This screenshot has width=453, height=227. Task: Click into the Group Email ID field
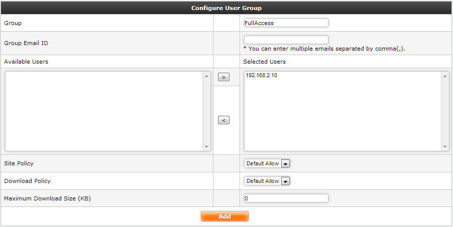[x=286, y=40]
